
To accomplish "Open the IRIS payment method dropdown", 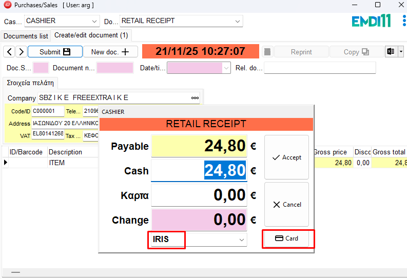I will (x=242, y=240).
